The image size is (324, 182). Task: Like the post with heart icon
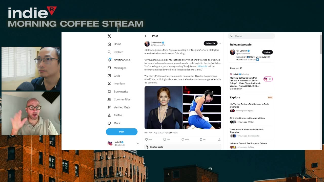click(x=183, y=140)
